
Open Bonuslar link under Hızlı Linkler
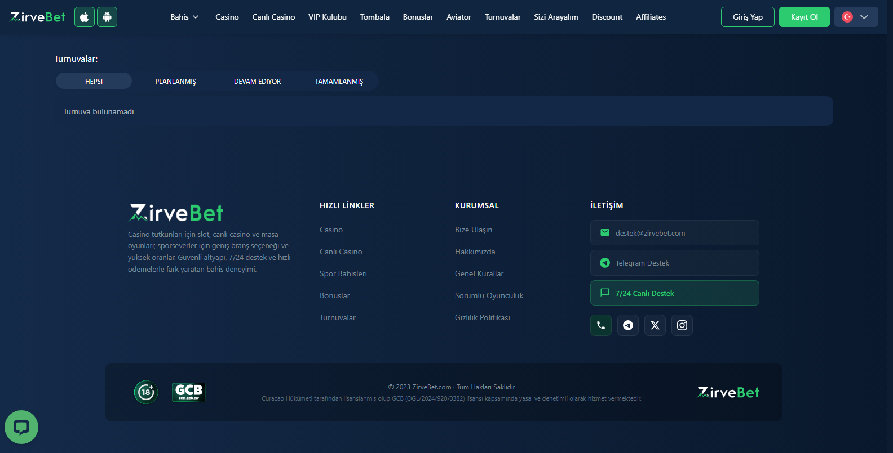click(335, 295)
